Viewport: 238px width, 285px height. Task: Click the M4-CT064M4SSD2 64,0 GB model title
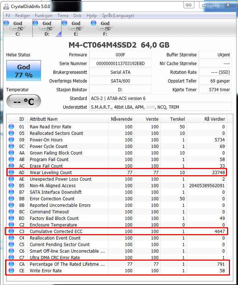(119, 45)
